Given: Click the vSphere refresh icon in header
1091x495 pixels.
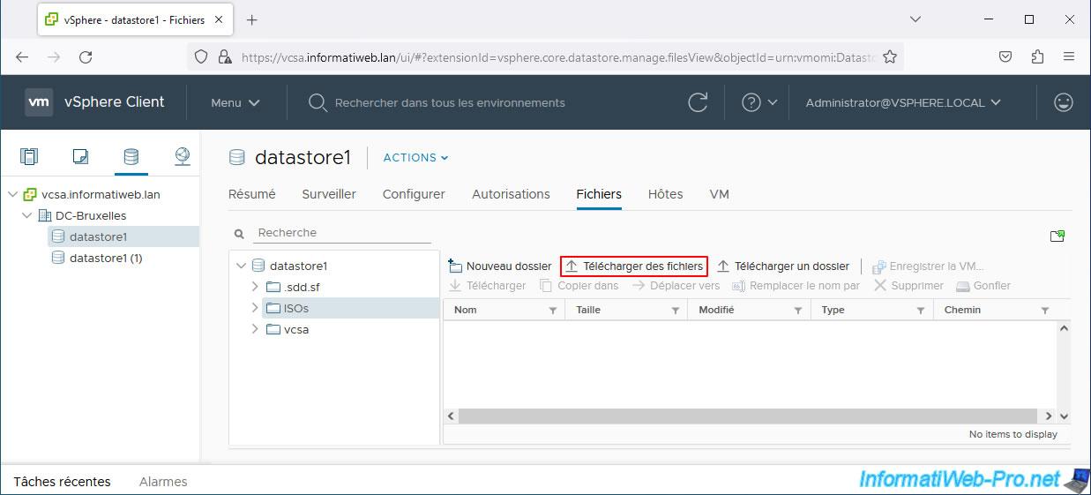Looking at the screenshot, I should (698, 102).
